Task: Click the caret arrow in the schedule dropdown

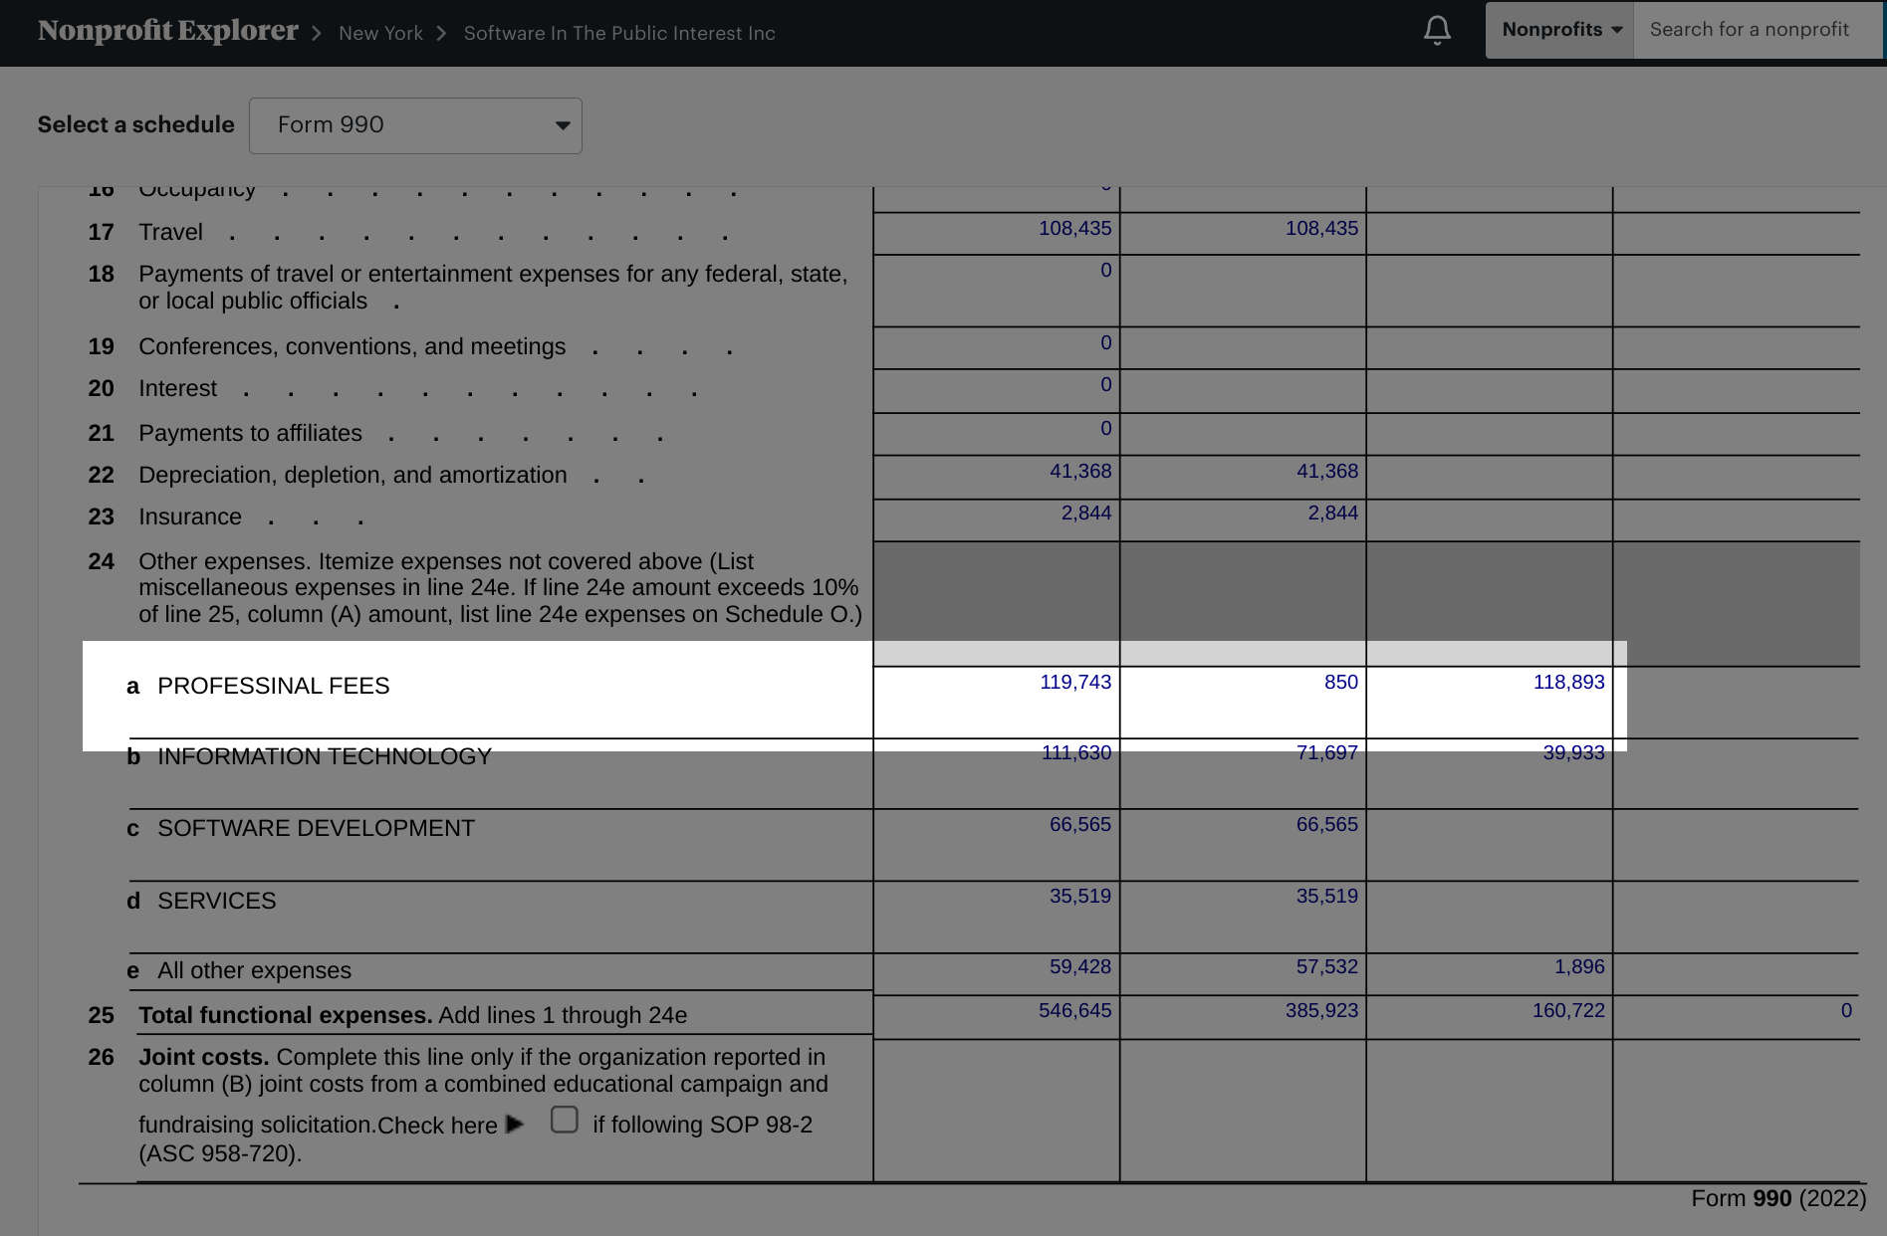Action: 563,125
